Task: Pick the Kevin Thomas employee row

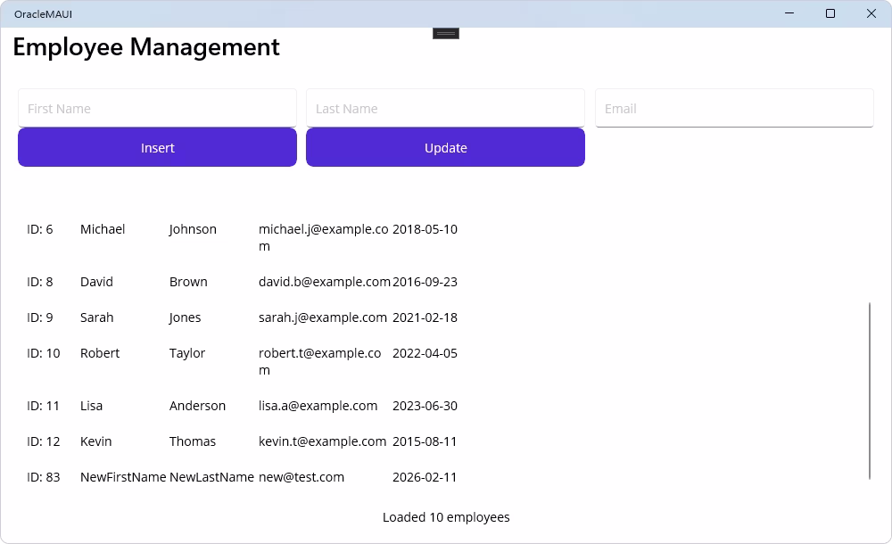Action: pyautogui.click(x=241, y=441)
